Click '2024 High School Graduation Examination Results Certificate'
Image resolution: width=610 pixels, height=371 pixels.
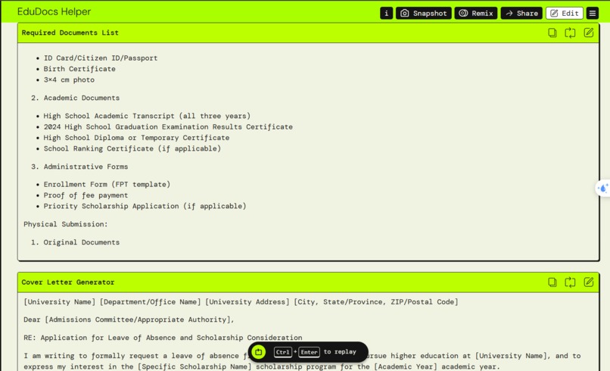pyautogui.click(x=168, y=127)
